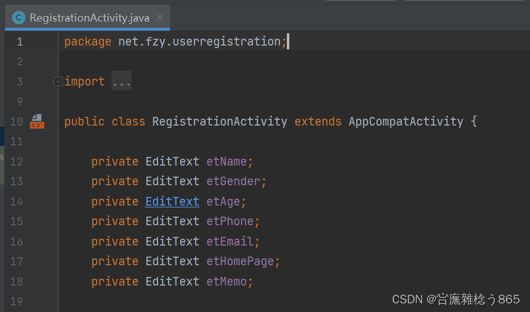Click the etMemo field
Screen dimensions: 530x312
pyautogui.click(x=227, y=281)
